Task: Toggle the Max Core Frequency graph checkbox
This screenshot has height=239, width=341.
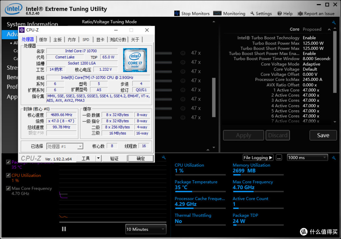Action: 8,188
